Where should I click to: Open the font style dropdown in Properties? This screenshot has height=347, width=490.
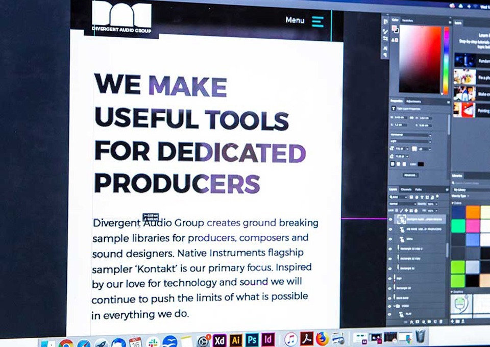(410, 141)
